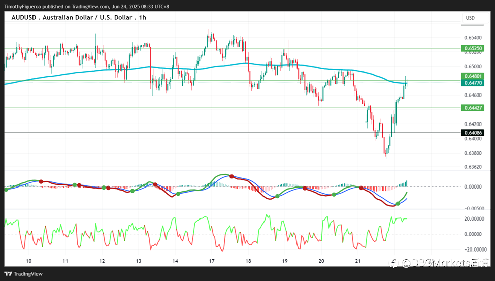Click the latest green MACD crossover dot
The width and height of the screenshot is (495, 281).
tap(398, 204)
